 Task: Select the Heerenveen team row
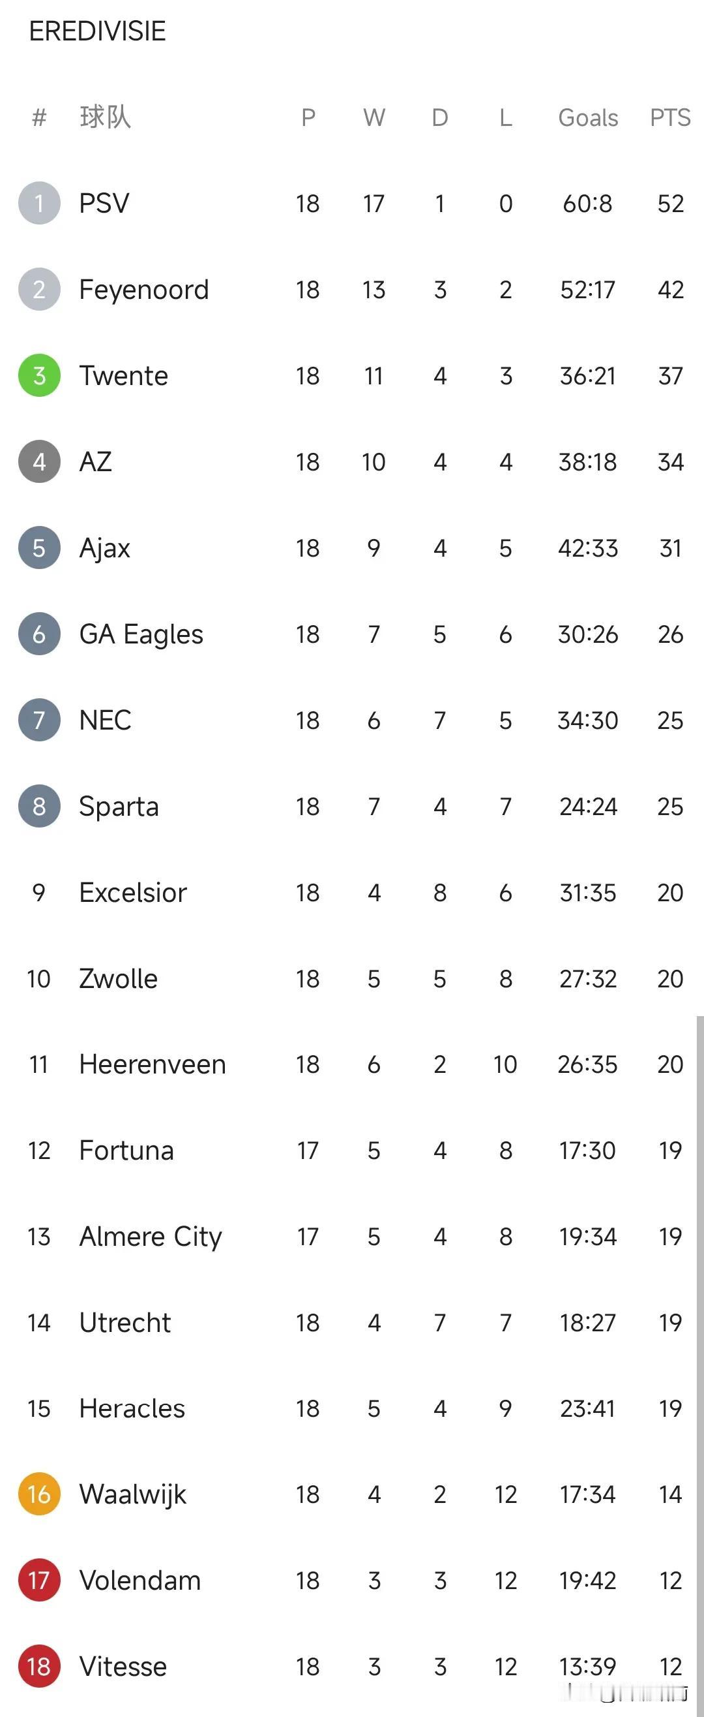pyautogui.click(x=351, y=1064)
